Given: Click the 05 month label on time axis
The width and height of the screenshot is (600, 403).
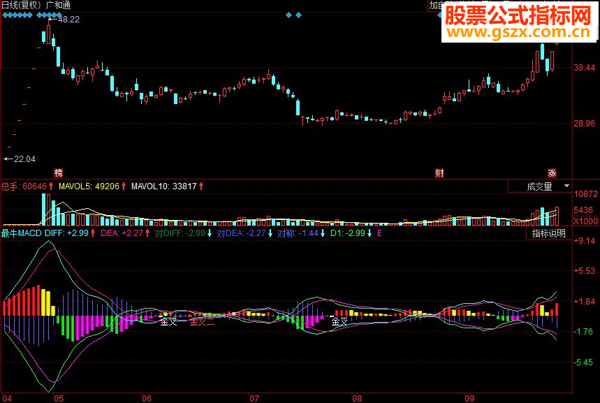Looking at the screenshot, I should click(x=59, y=398).
